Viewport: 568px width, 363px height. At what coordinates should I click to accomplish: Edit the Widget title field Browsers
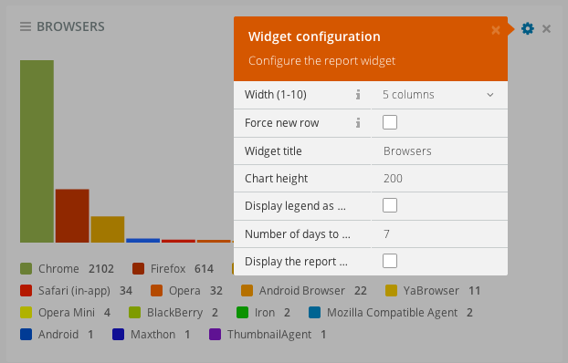pos(439,150)
